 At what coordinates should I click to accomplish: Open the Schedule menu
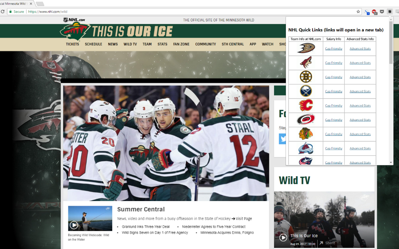click(94, 44)
